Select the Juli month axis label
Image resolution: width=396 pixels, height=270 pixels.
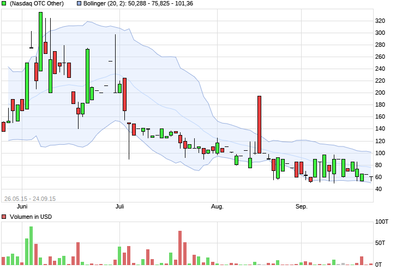coord(119,206)
